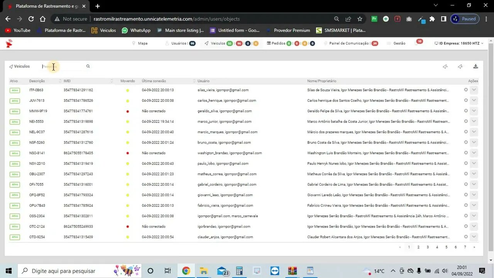
Task: Open the Provedor Premium bookmark
Action: click(288, 30)
